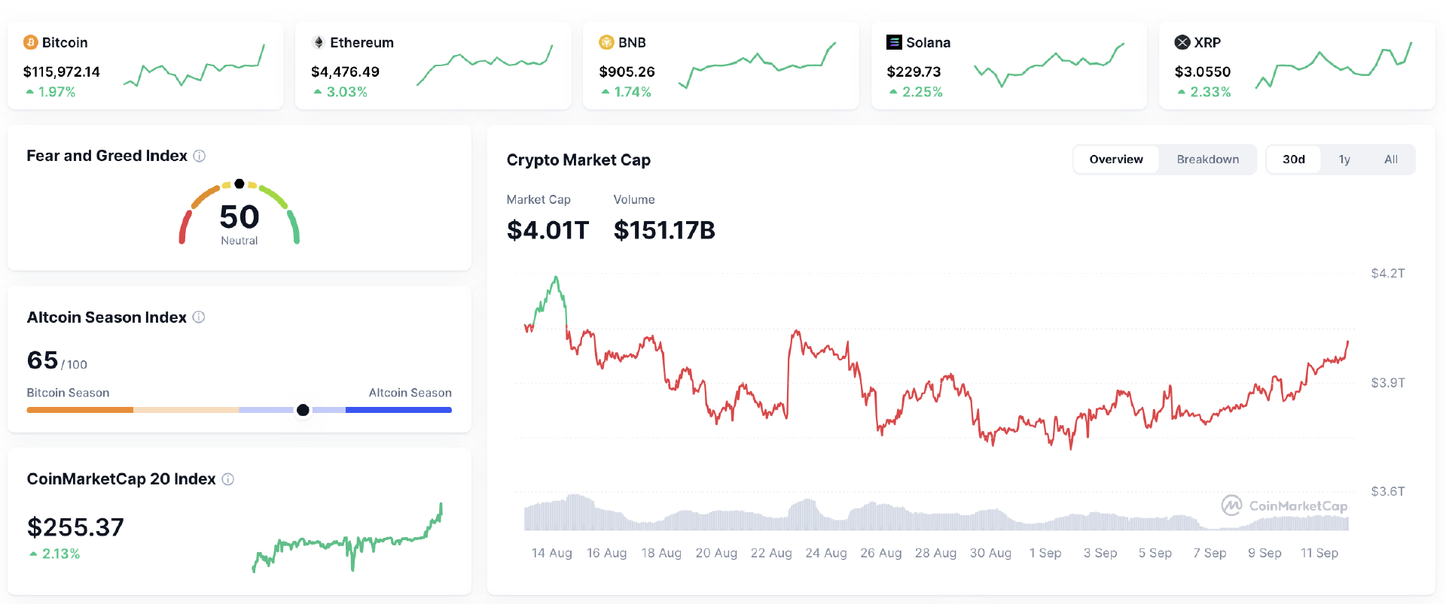Click the Ethereum 3.03% change
1446x604 pixels.
click(347, 92)
